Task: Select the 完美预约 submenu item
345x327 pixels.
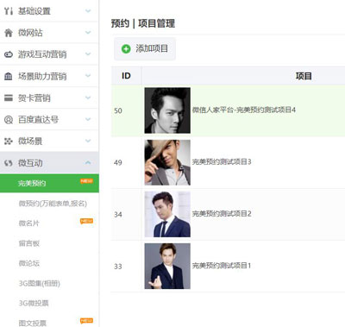Action: [49, 183]
